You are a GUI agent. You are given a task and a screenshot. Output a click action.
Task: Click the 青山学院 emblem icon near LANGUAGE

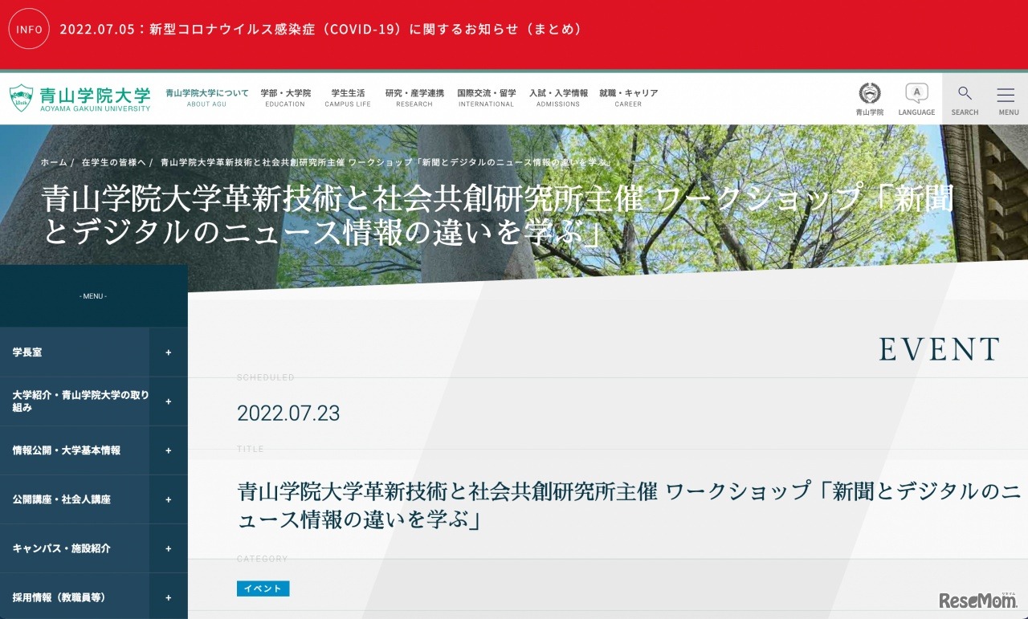pyautogui.click(x=869, y=94)
